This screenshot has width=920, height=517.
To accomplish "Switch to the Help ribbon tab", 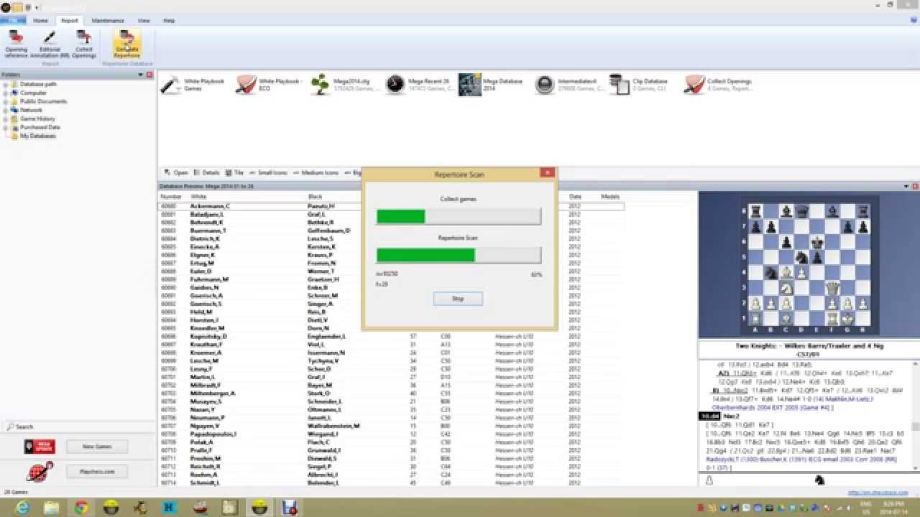I will coord(169,21).
